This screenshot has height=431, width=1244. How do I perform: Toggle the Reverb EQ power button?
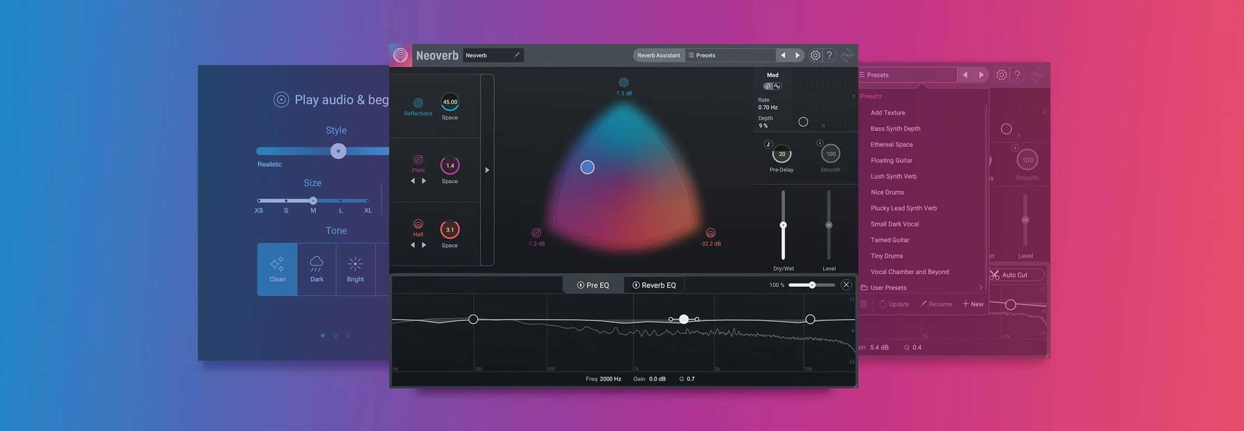click(x=636, y=285)
